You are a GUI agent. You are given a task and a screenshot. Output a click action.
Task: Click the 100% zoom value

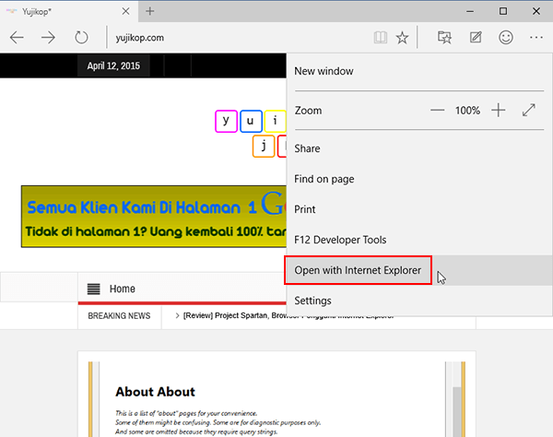click(x=467, y=111)
